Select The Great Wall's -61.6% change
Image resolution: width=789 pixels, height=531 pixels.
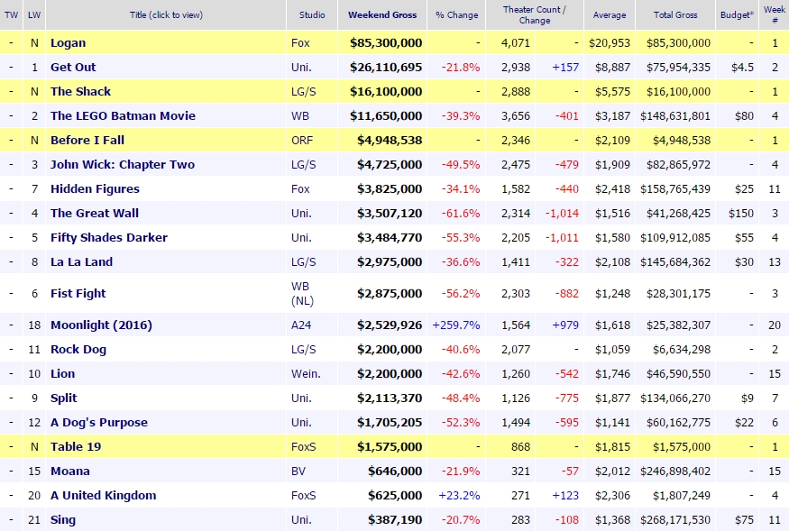pyautogui.click(x=461, y=213)
